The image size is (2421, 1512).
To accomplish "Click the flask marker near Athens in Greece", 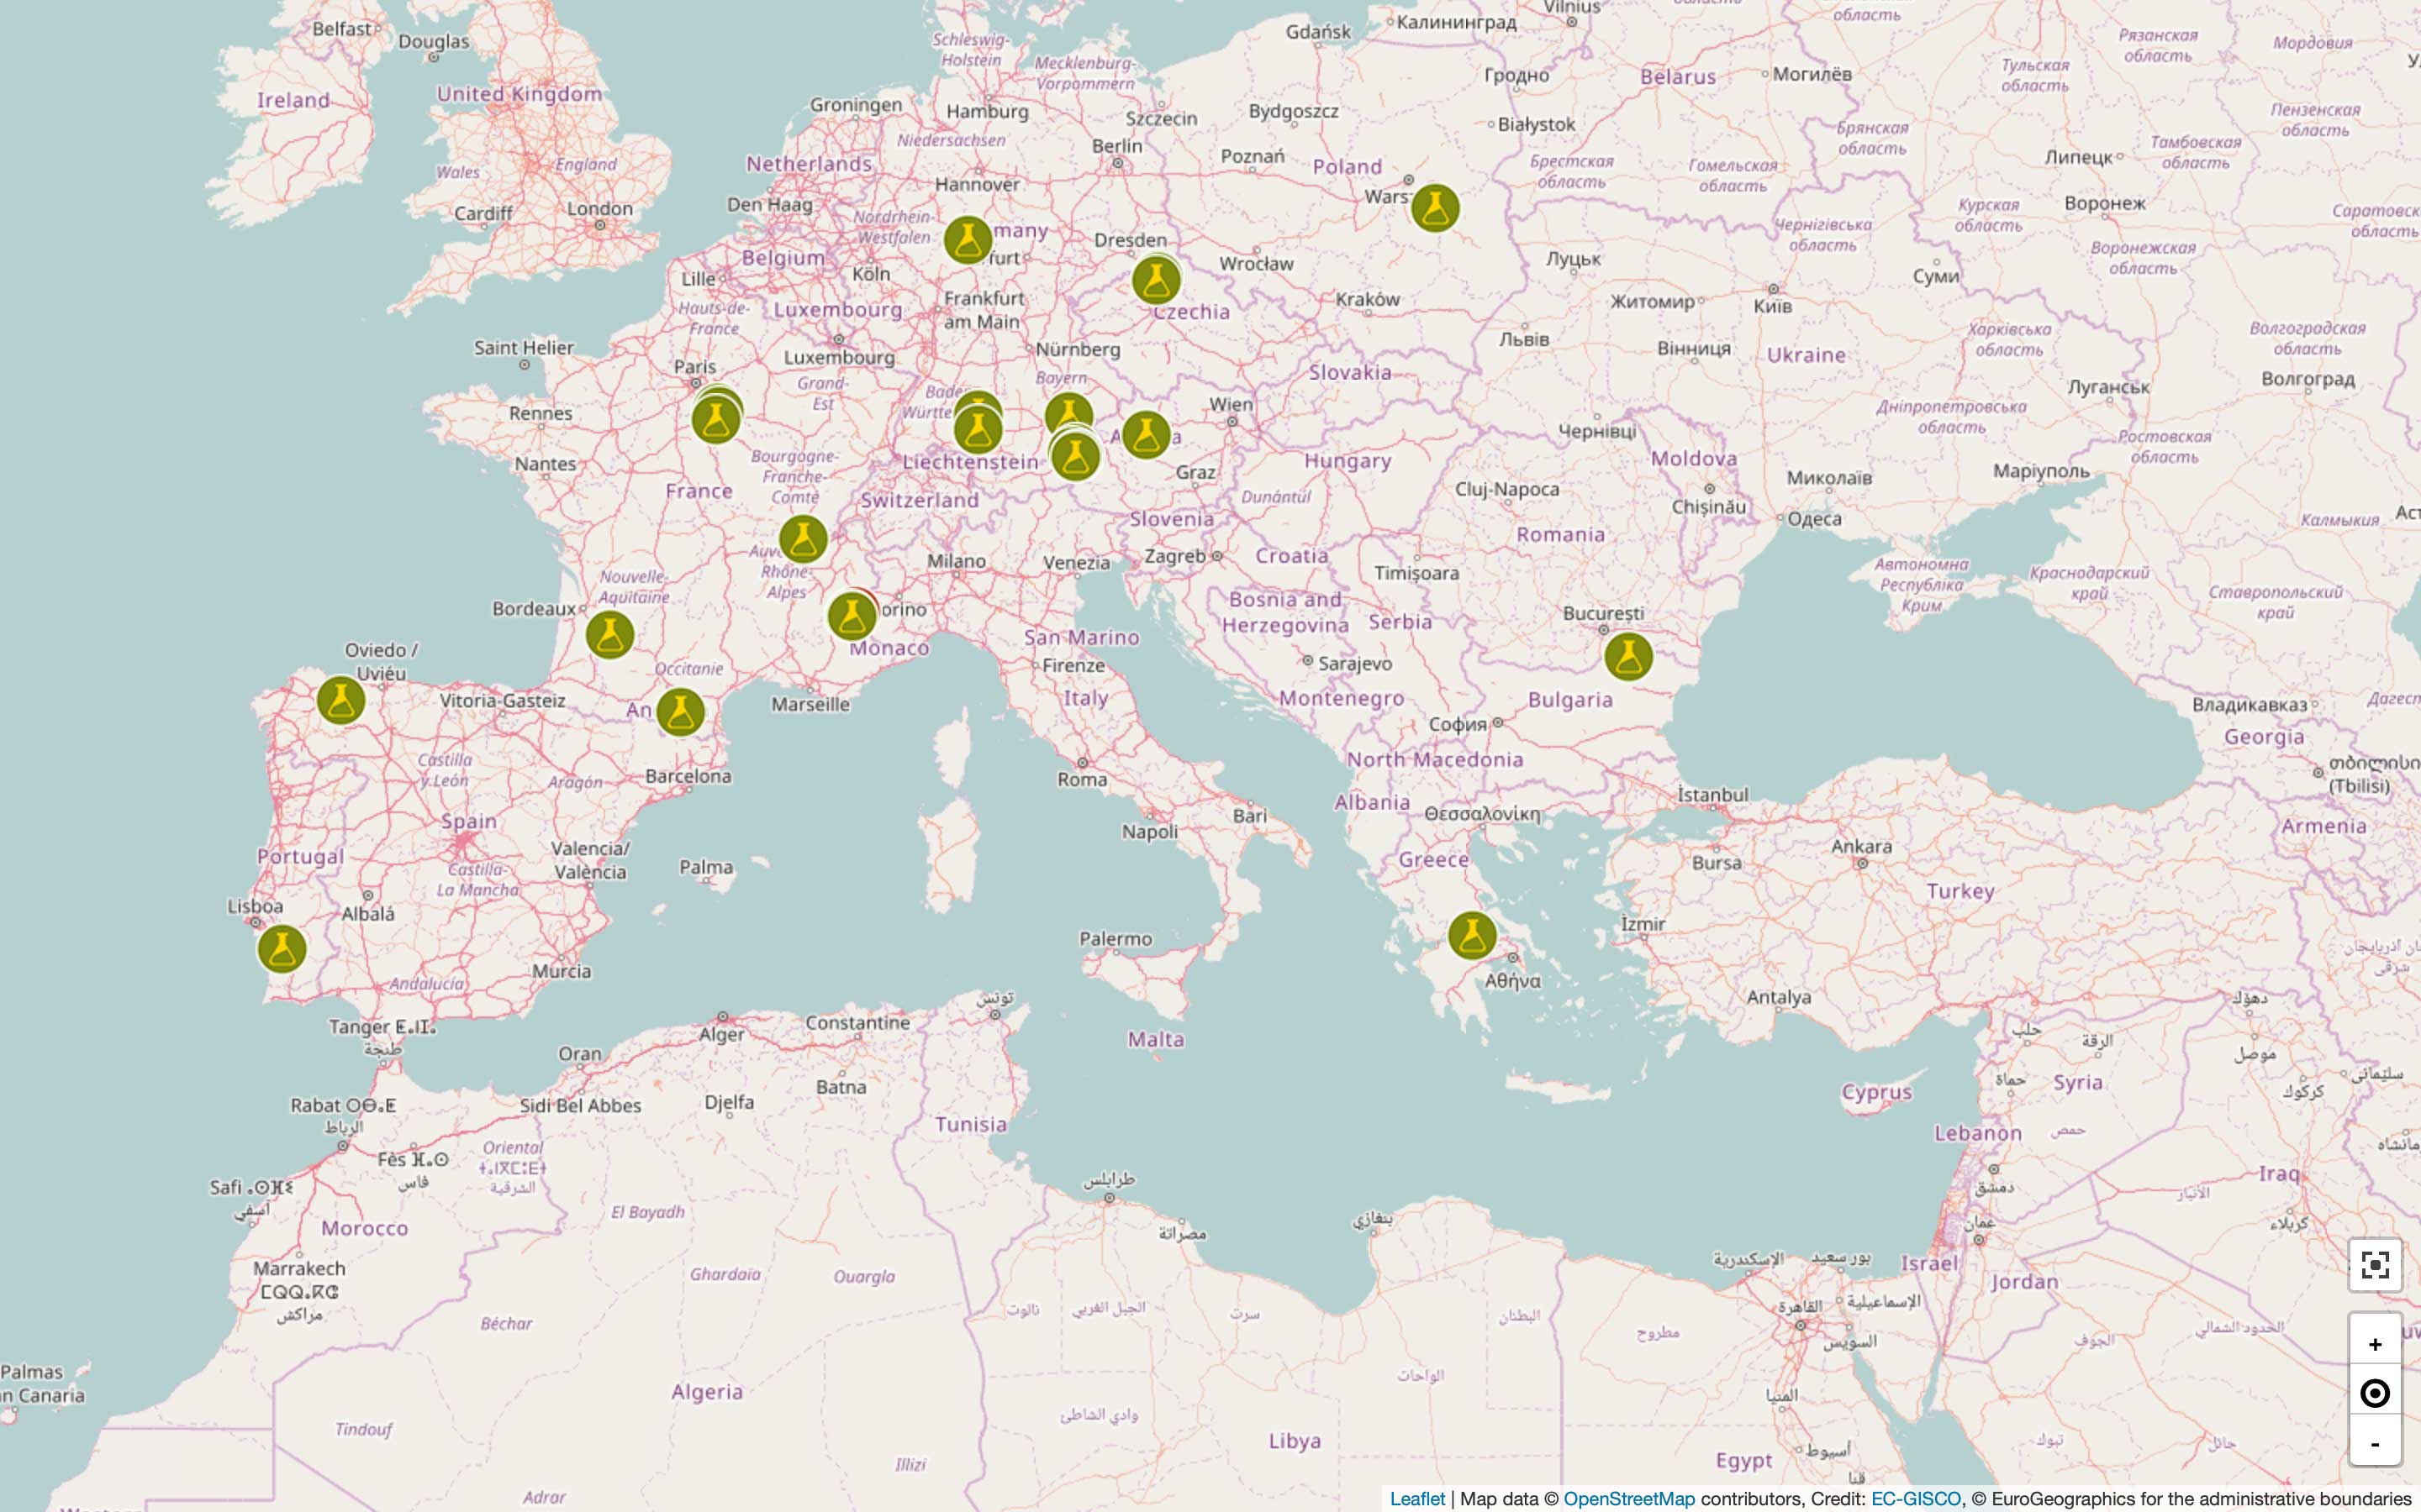I will [x=1472, y=935].
